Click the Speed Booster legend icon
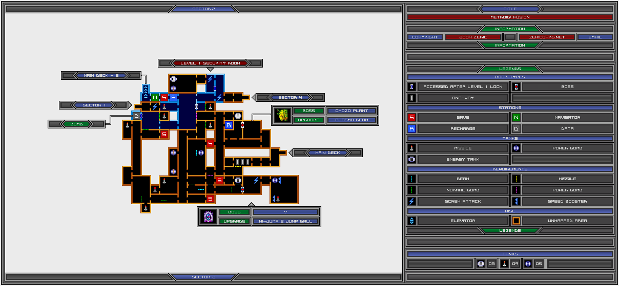Screen dimensions: 619x286 tap(516, 202)
